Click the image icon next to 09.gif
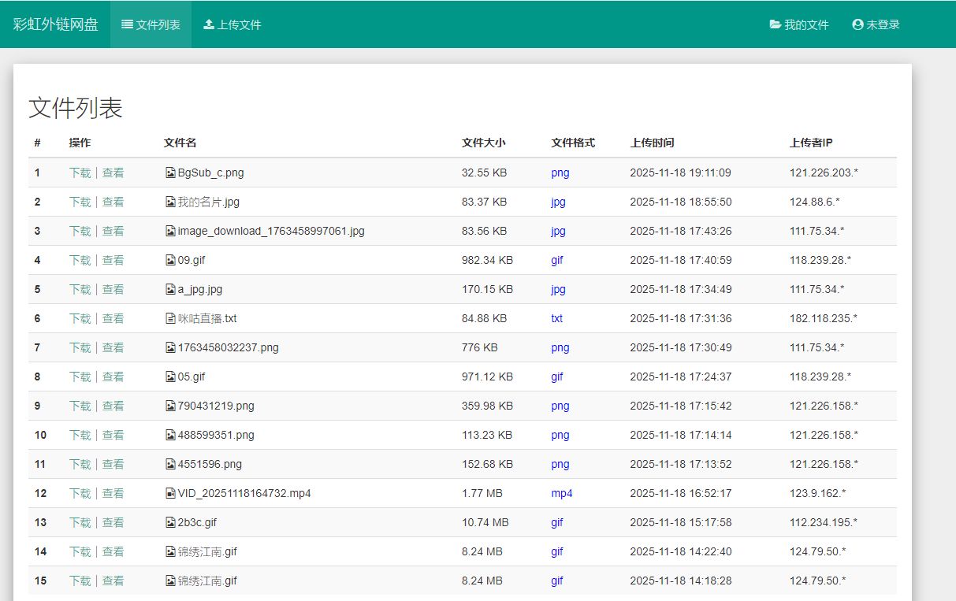Viewport: 956px width, 601px height. [170, 260]
